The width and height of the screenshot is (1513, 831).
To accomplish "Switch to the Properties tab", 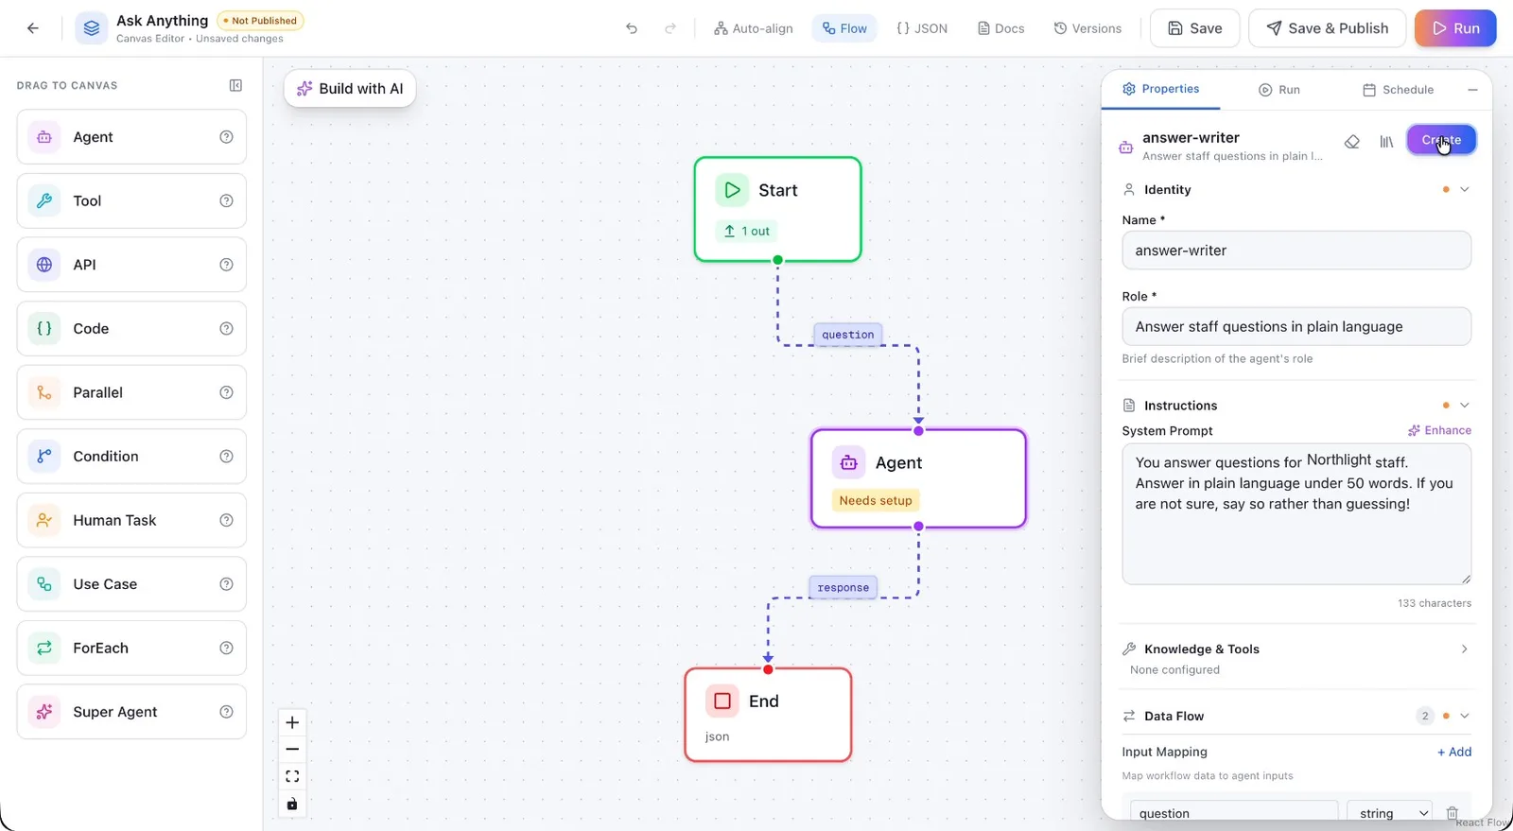I will [1160, 89].
